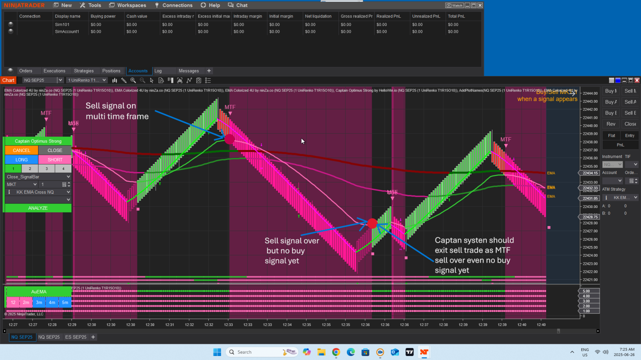Toggle the 3m timeframe in AuEMA panel
Viewport: 641px width, 360px height.
click(39, 302)
